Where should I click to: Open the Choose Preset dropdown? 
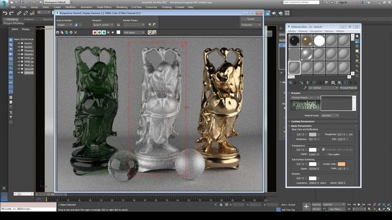305,98
